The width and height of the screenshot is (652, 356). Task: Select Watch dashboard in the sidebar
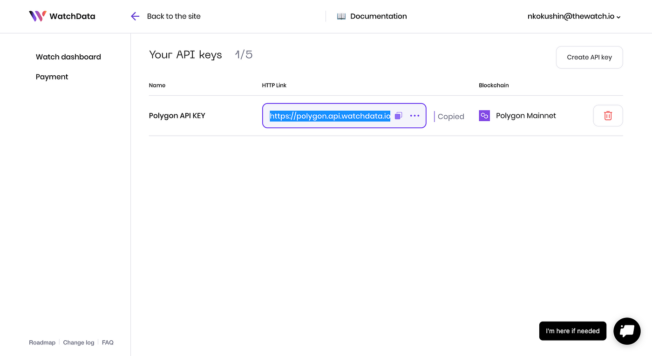click(68, 57)
